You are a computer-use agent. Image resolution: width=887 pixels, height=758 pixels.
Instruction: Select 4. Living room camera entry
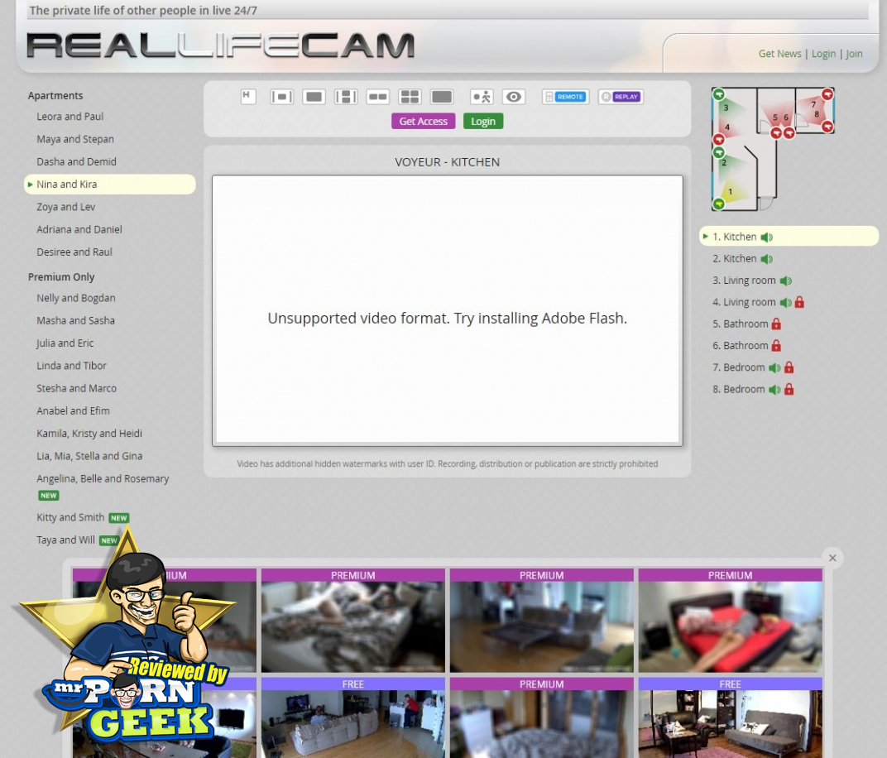(x=744, y=302)
